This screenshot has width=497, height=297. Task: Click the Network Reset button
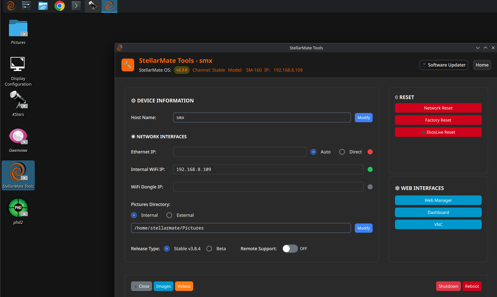(x=438, y=108)
